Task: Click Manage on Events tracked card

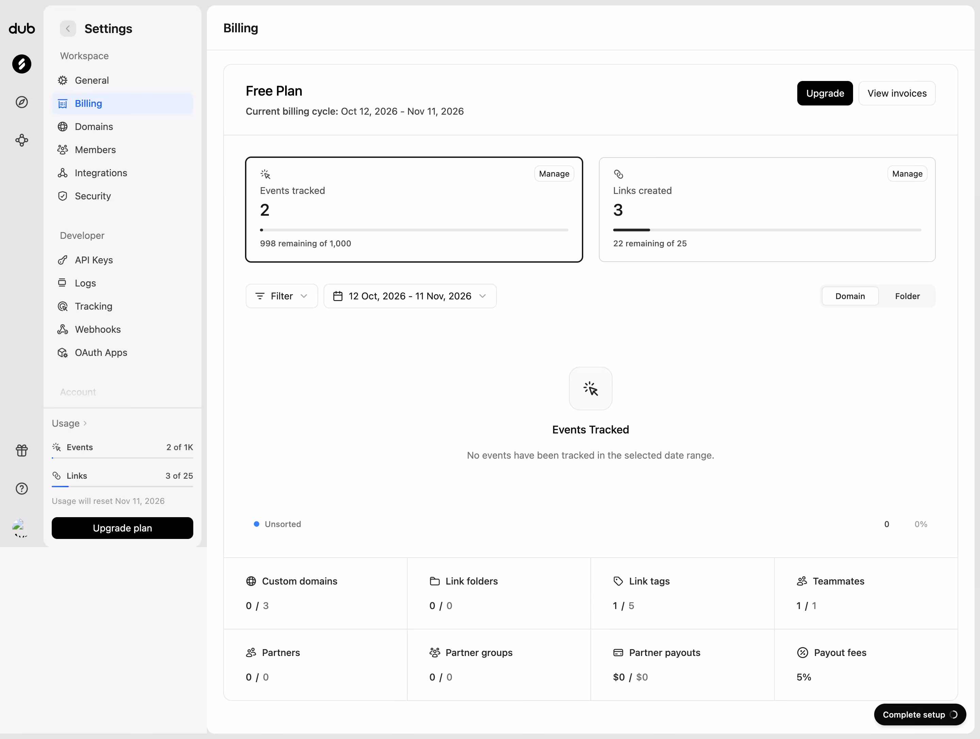Action: 554,174
